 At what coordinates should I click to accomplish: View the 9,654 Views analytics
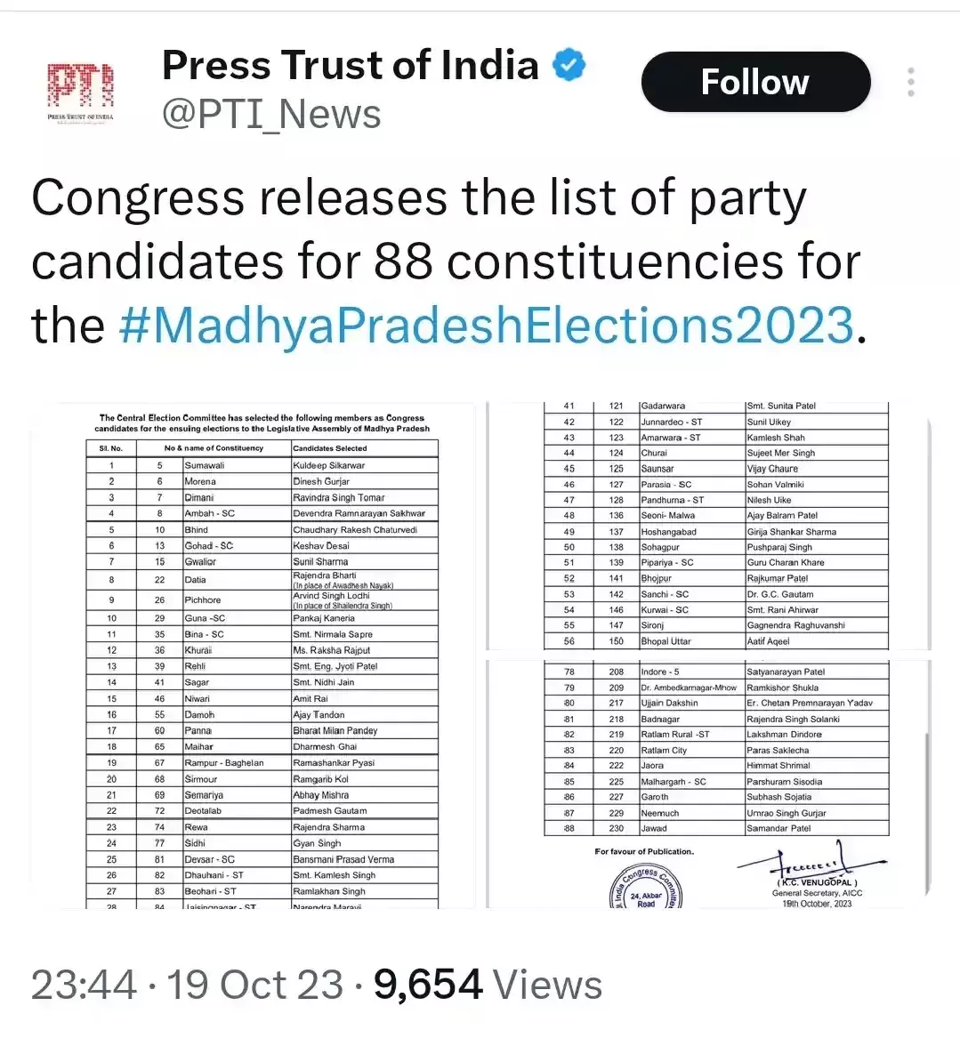tap(488, 986)
